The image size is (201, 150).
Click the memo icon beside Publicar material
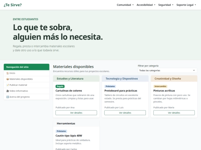tap(7, 85)
